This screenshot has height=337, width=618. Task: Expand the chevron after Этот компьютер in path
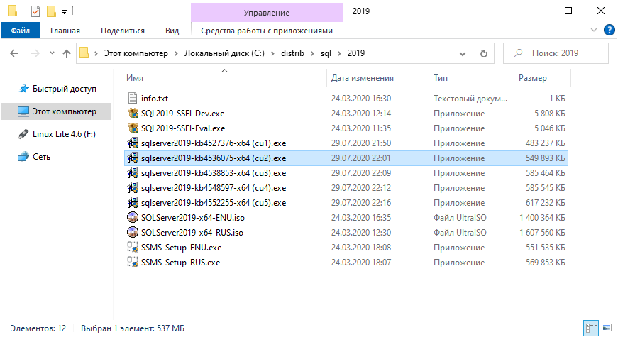(176, 54)
